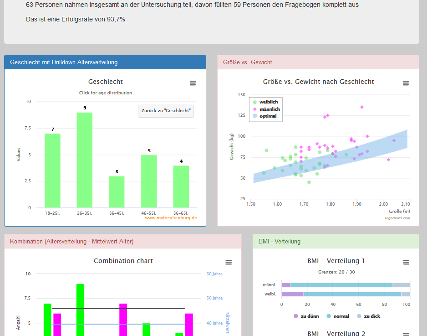Open the Combination chart context menu icon

[x=229, y=262]
